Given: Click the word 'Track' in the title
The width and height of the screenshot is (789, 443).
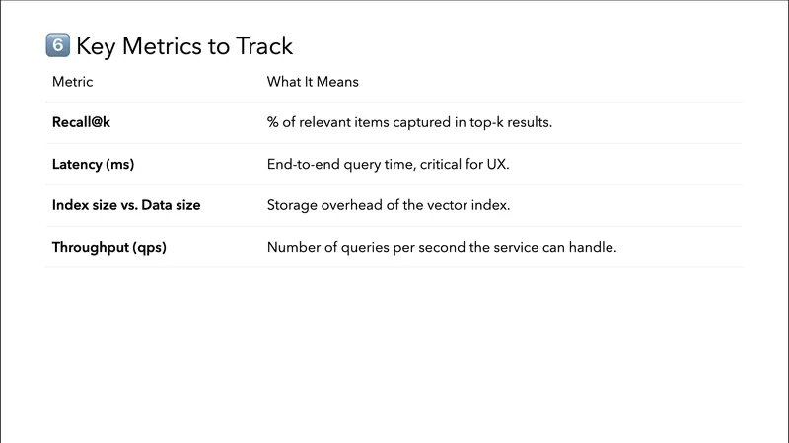Looking at the screenshot, I should 261,46.
